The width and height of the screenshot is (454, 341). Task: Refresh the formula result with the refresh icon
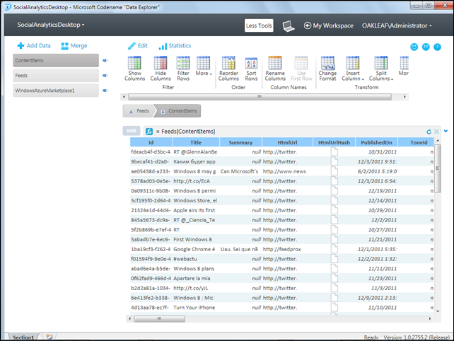pyautogui.click(x=429, y=132)
